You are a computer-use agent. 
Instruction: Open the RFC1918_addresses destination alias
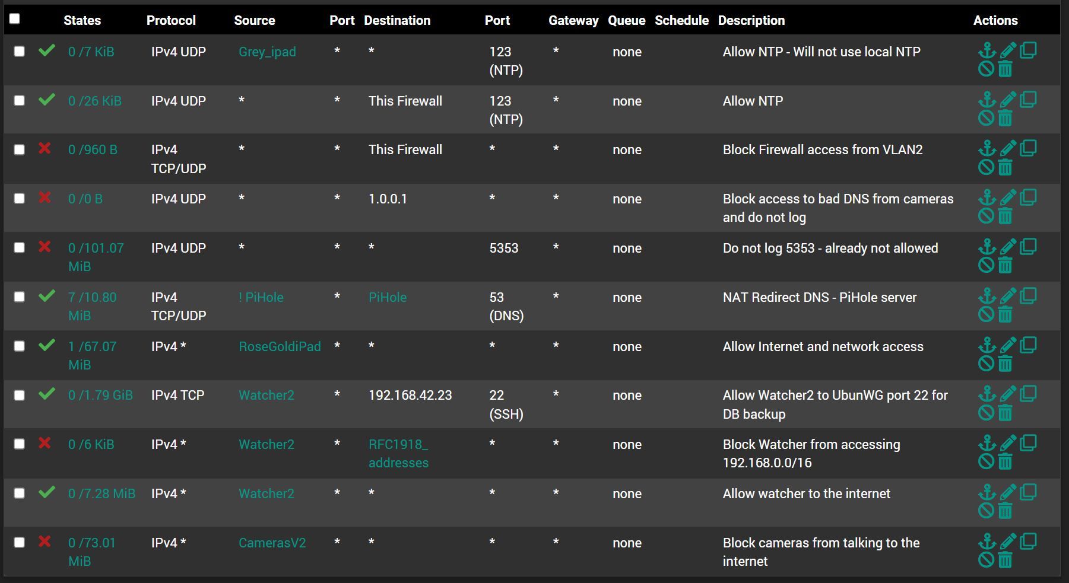coord(398,454)
